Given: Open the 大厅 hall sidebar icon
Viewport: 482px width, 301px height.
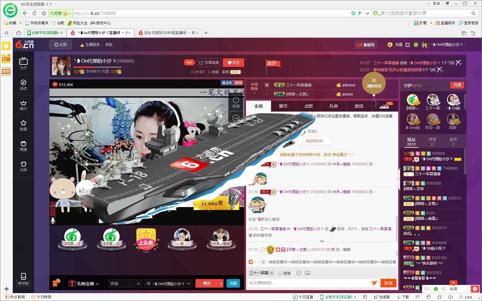Looking at the screenshot, I should click(23, 64).
